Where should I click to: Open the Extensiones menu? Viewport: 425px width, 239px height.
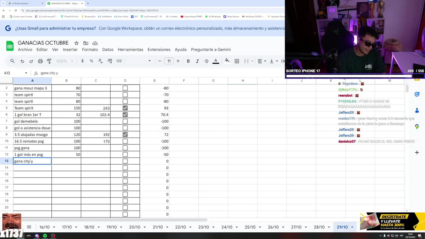pyautogui.click(x=159, y=49)
